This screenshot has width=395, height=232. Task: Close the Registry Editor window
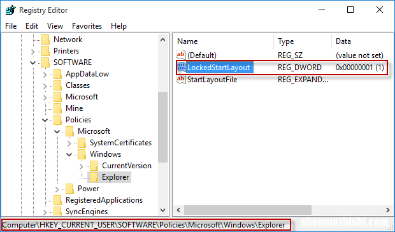coord(380,10)
